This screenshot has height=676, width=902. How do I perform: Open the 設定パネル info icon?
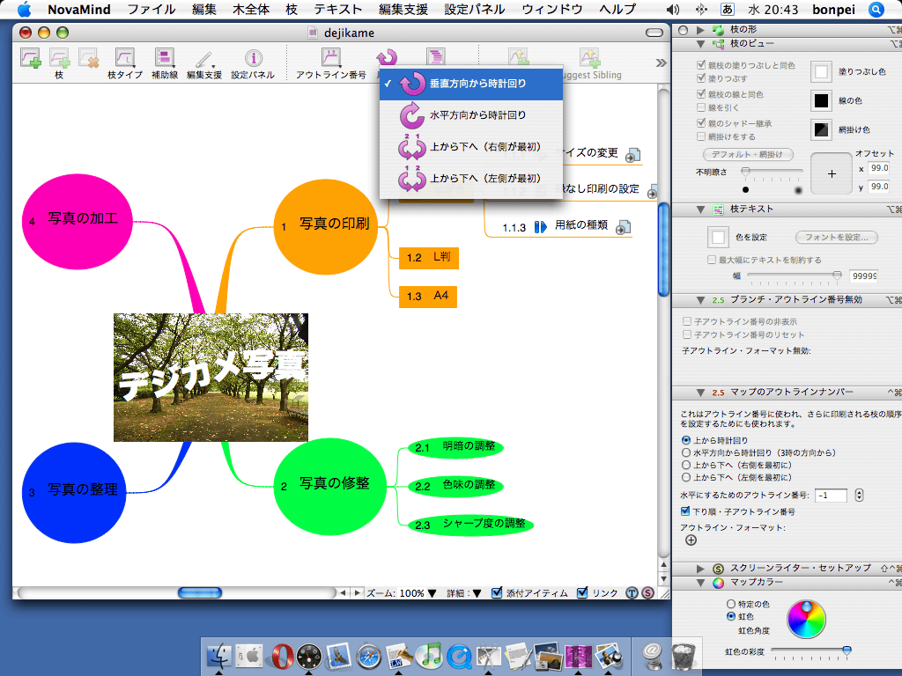point(253,58)
